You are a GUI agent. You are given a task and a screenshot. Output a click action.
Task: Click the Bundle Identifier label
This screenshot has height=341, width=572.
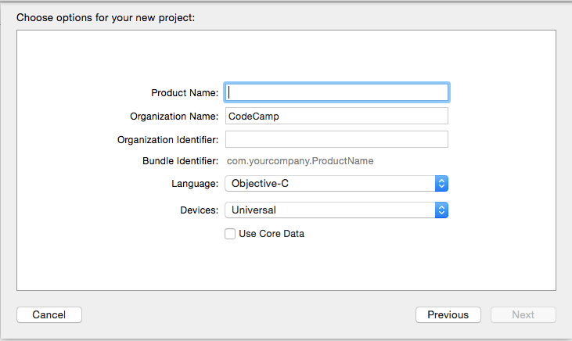coord(179,161)
